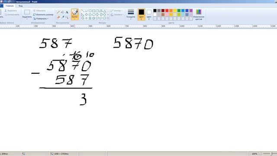
Task: Choose the Right triangle shape
Action: click(83, 14)
